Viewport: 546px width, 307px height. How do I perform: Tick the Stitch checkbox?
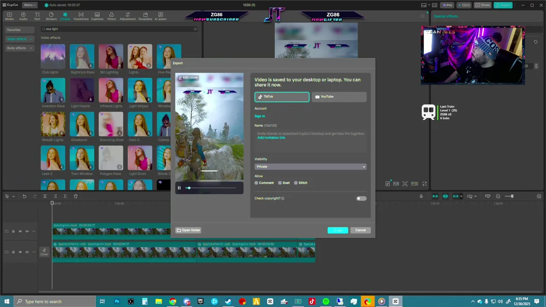tap(296, 183)
